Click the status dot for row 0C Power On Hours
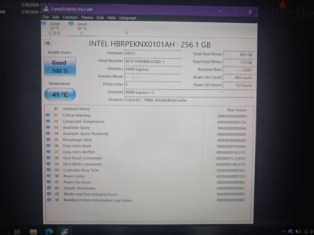Viewport: 314px width, 235px height. (49, 182)
